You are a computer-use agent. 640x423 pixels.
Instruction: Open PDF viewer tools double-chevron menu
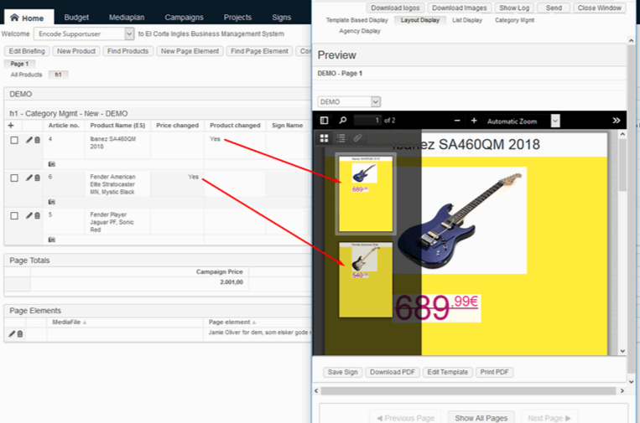(617, 121)
